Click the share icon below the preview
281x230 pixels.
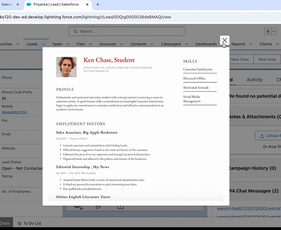pyautogui.click(x=120, y=206)
